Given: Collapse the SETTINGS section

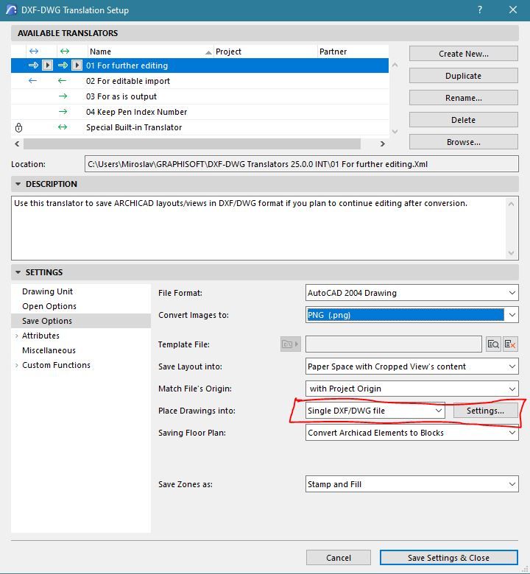Looking at the screenshot, I should (18, 272).
